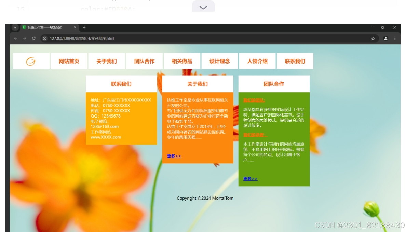Screen dimensions: 406x232
Task: Open 设计理念 navigation item
Action: pos(219,61)
